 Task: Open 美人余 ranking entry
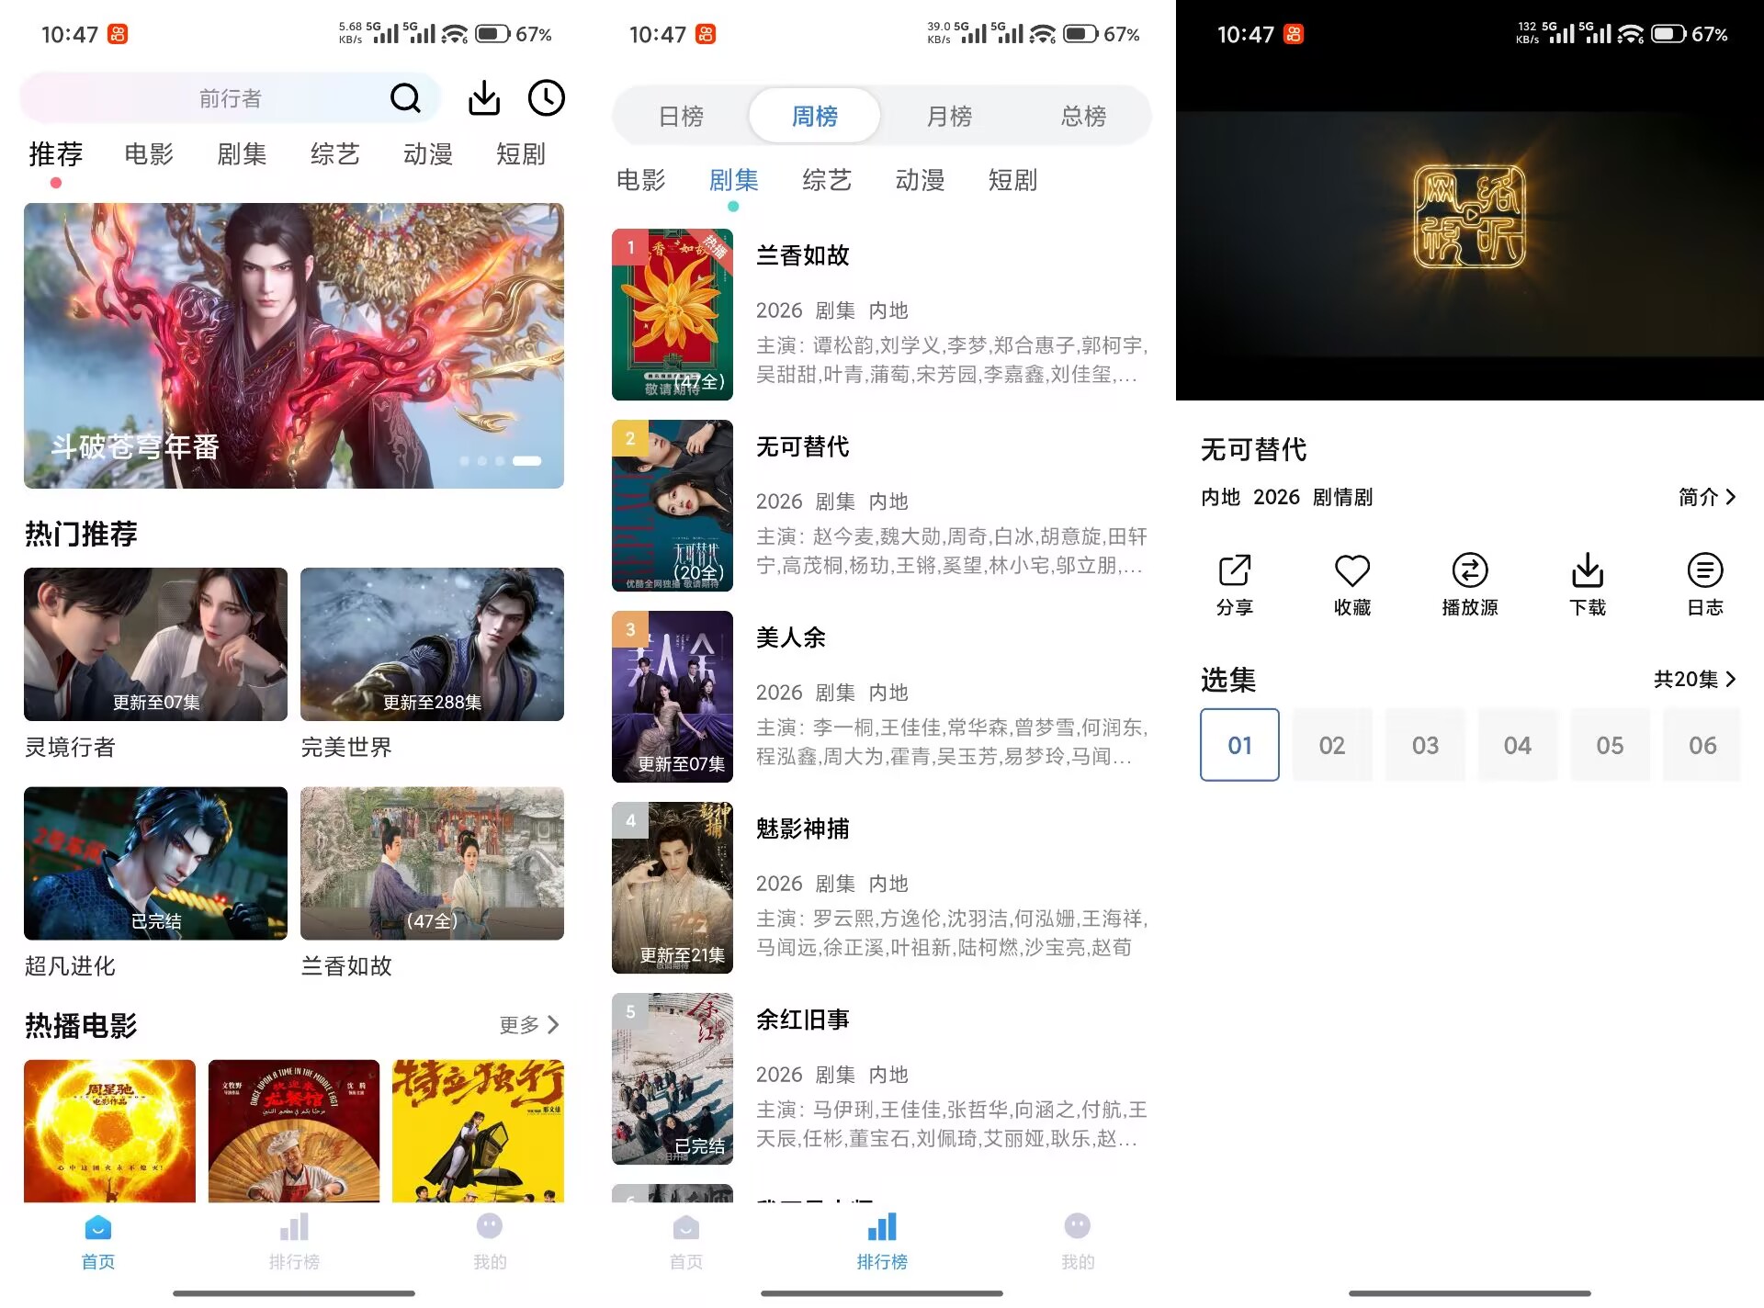pyautogui.click(x=881, y=696)
